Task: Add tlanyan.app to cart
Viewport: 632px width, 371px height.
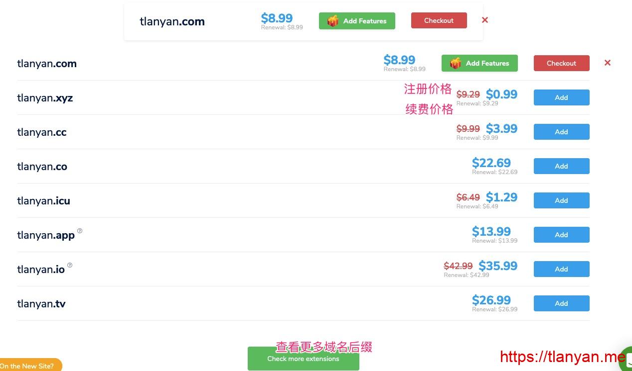Action: (561, 235)
